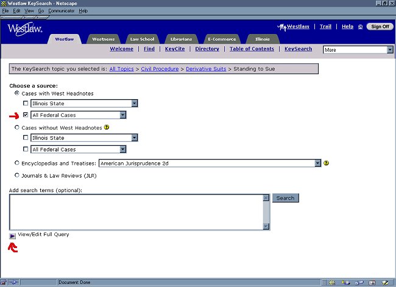396x287 pixels.
Task: Click the View/Edit Full Query label
Action: coord(43,234)
